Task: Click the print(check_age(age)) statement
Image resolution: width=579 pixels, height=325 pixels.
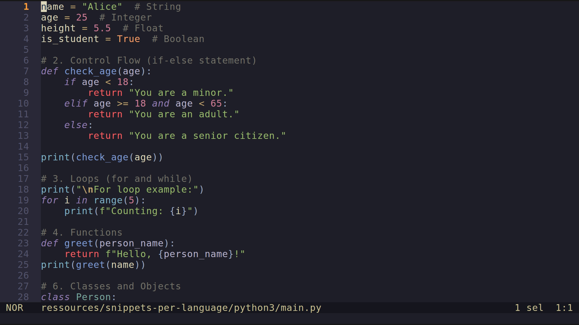Action: [102, 157]
